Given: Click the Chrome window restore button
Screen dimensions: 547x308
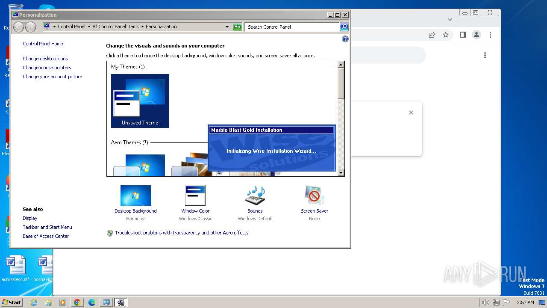Looking at the screenshot, I should click(x=476, y=13).
